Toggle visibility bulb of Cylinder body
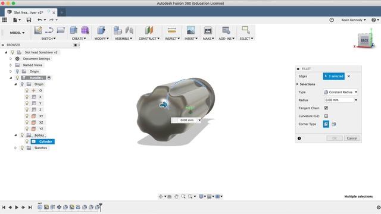 click(x=27, y=141)
